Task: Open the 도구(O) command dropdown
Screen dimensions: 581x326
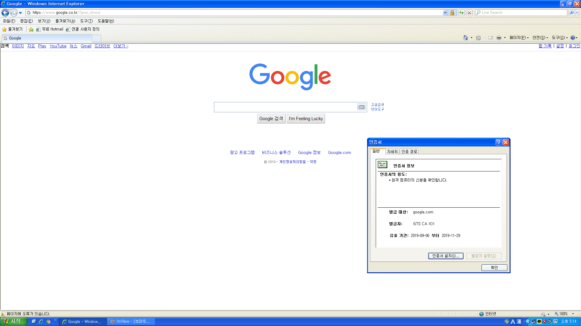Action: (x=560, y=38)
